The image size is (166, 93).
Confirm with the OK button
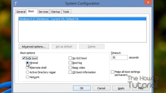pos(82,88)
